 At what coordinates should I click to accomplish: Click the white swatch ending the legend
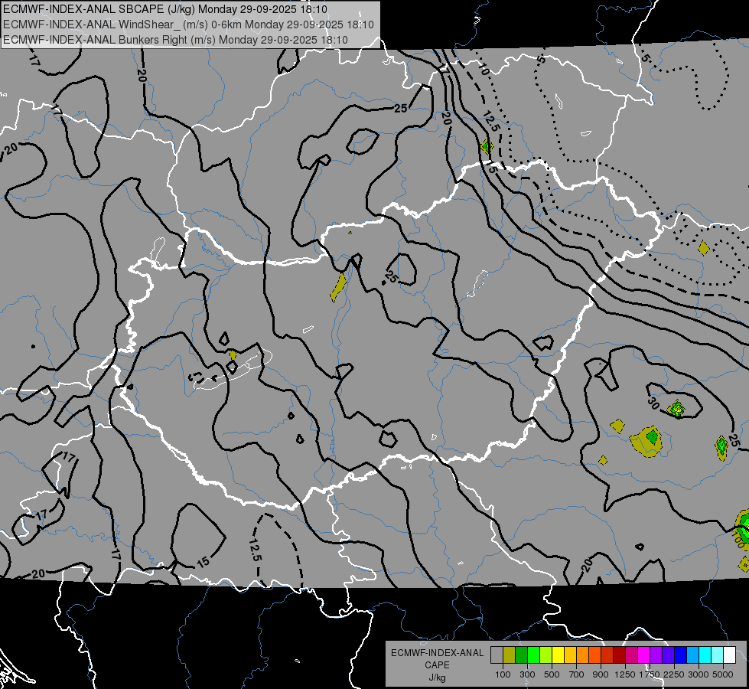tap(729, 655)
